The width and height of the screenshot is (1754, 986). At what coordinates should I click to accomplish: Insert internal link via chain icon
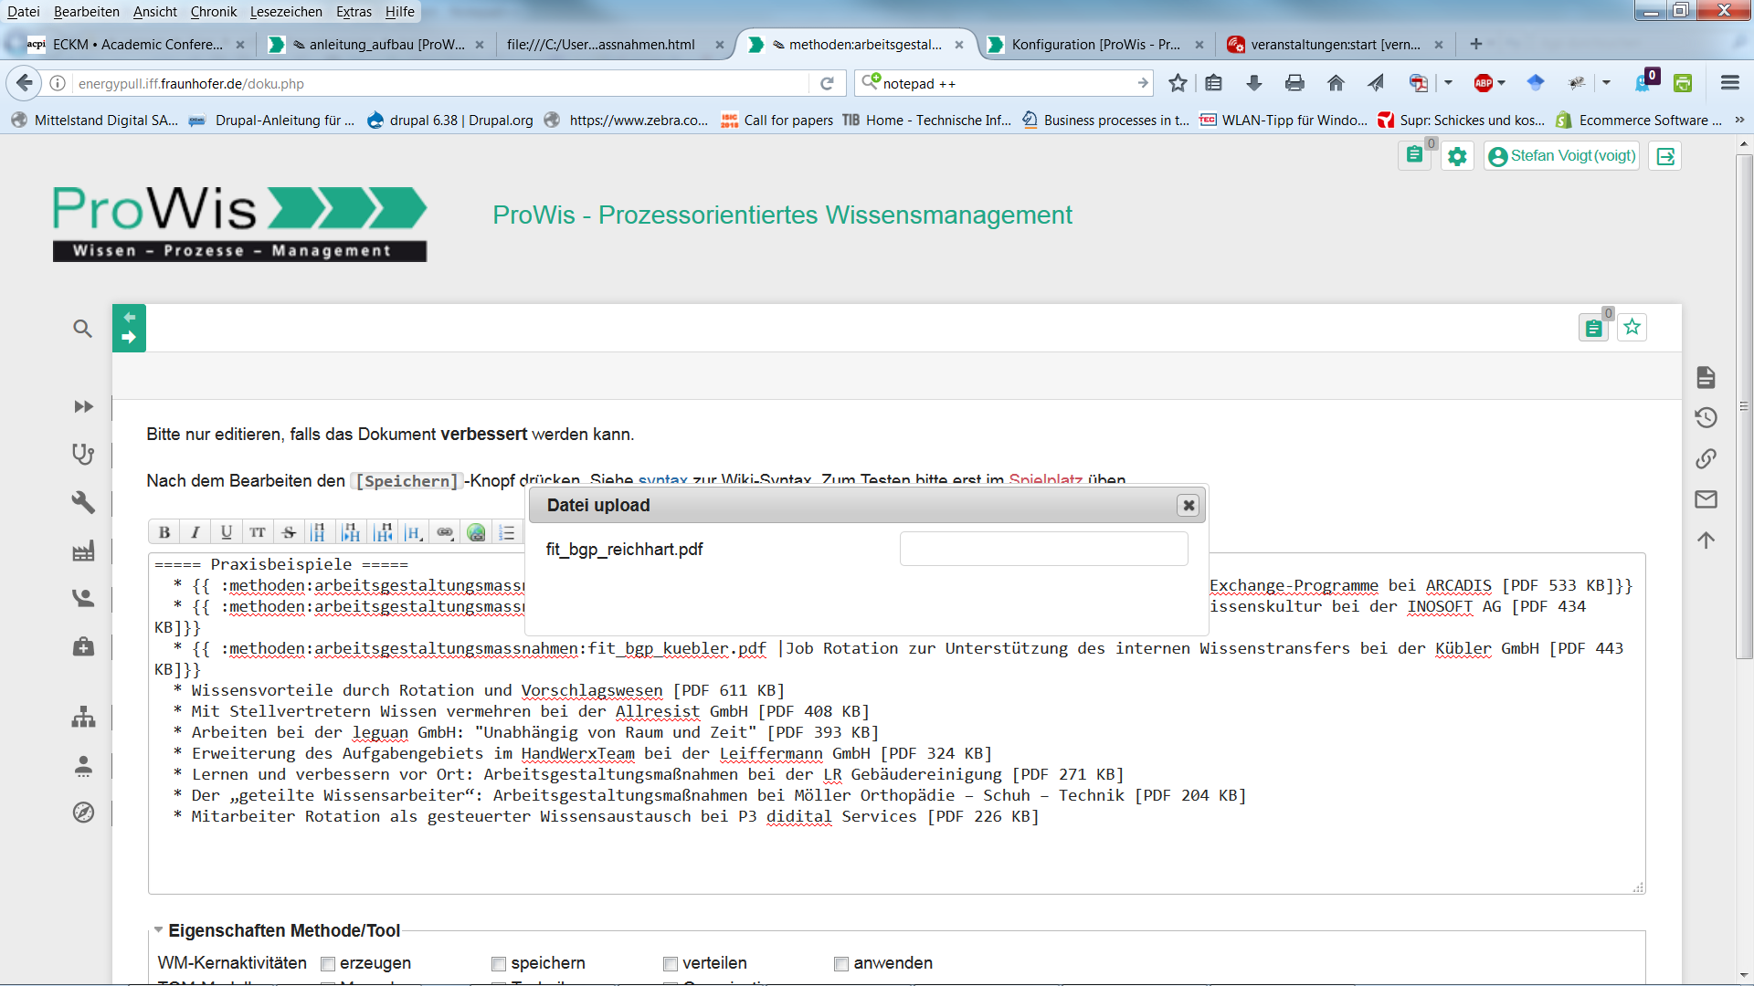[x=445, y=532]
